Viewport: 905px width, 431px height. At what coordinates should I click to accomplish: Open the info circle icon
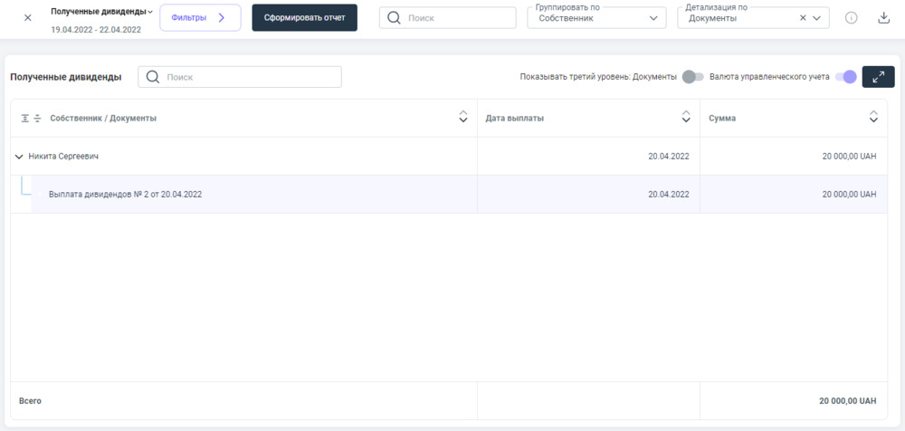(851, 18)
